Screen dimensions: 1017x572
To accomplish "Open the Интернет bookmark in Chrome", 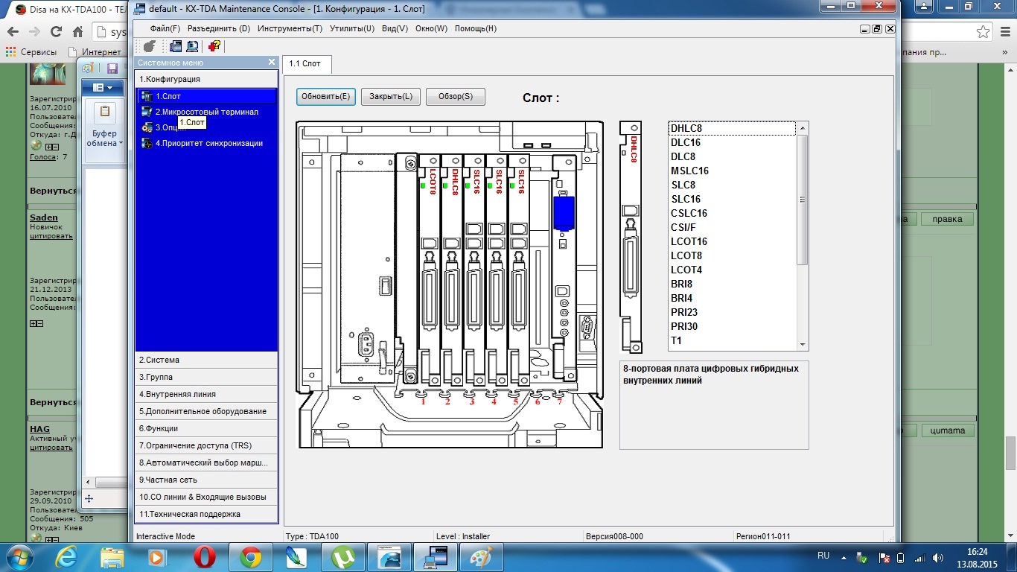I will coord(95,52).
